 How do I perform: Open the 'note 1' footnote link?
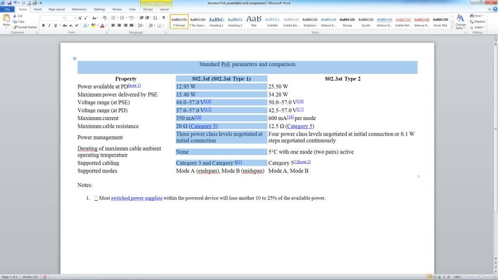click(134, 85)
